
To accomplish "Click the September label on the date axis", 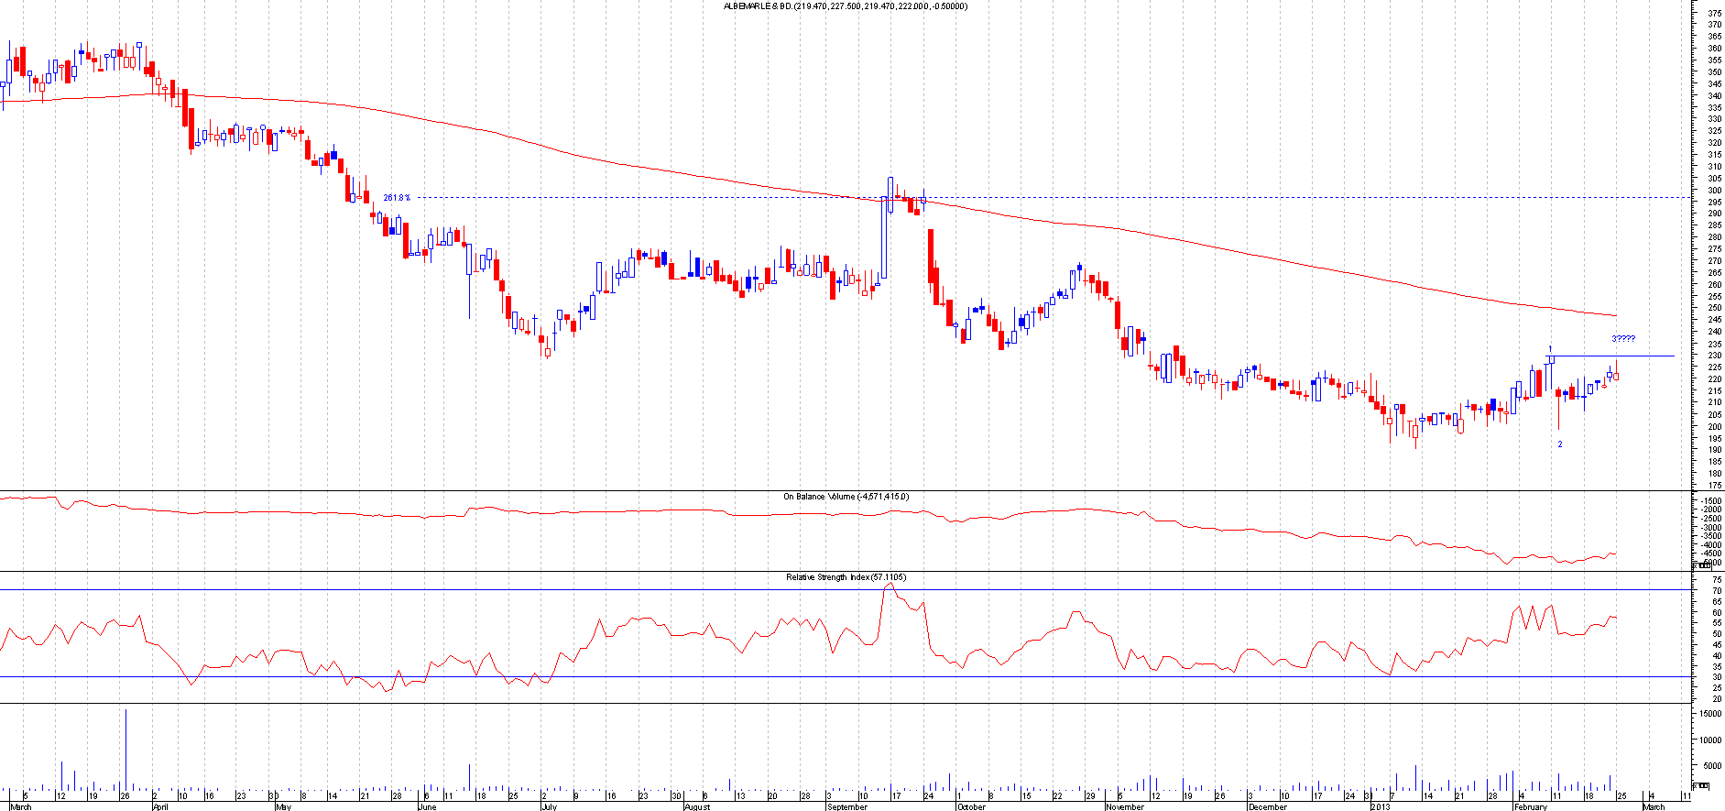I will pos(846,807).
